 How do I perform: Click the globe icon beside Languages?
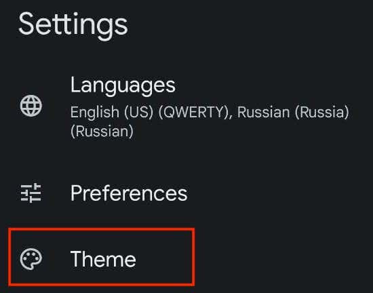(31, 106)
